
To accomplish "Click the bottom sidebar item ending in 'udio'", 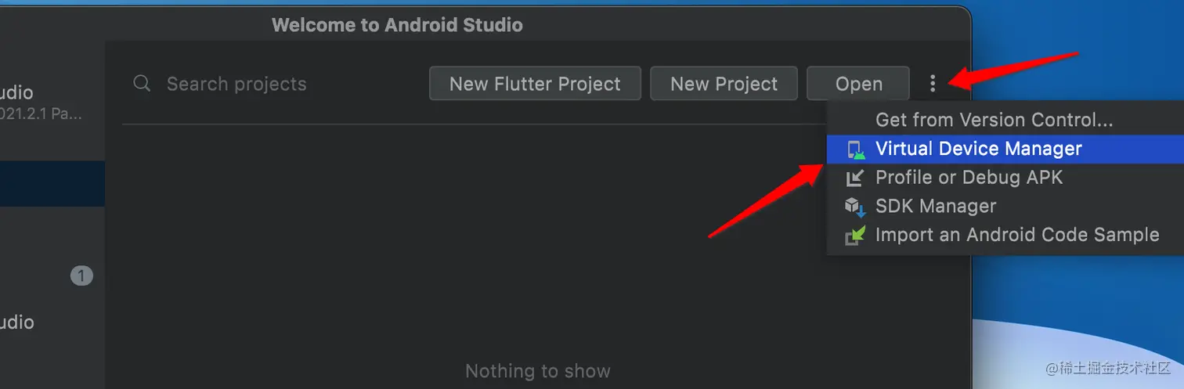I will (x=17, y=322).
